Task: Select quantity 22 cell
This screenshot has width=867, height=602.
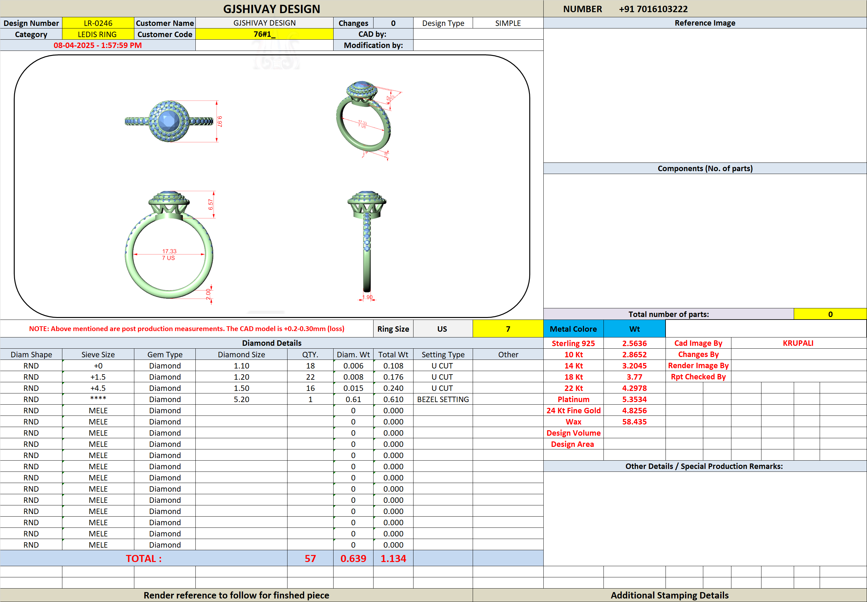Action: 310,377
